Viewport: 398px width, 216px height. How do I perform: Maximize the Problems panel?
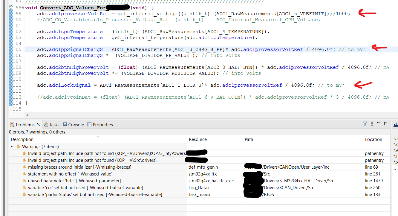click(x=385, y=123)
